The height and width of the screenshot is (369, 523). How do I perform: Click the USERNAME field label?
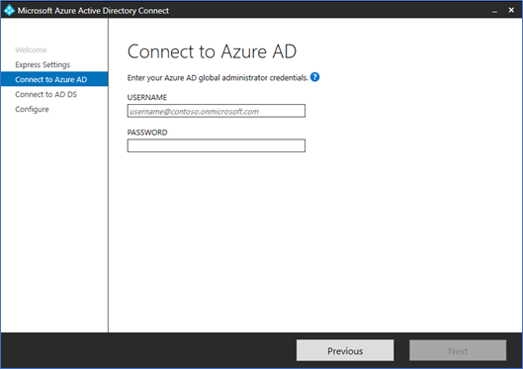[x=147, y=97]
